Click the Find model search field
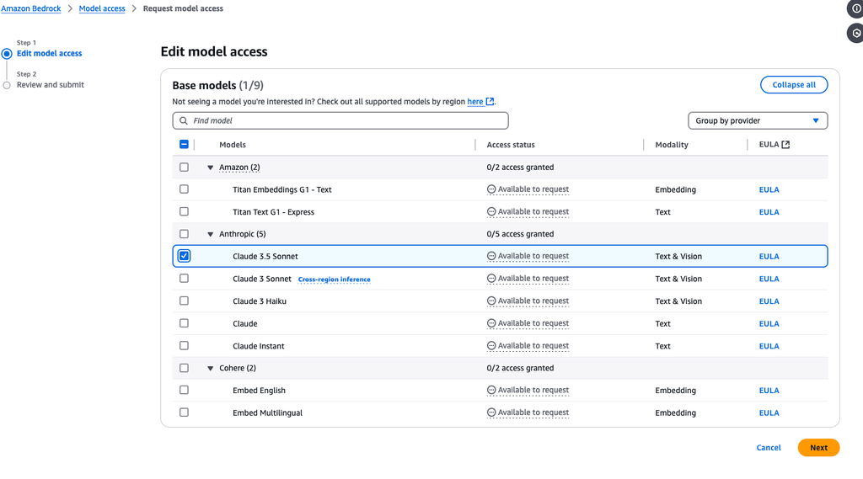863x479 pixels. 346,120
